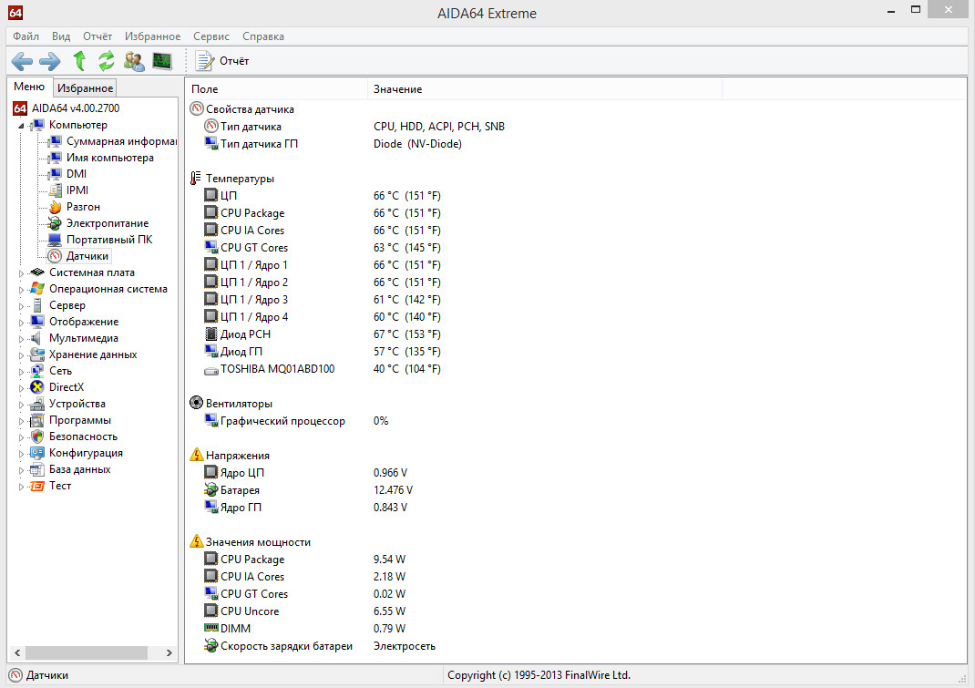
Task: Open the Отчёт menu in menu bar
Action: 97,36
